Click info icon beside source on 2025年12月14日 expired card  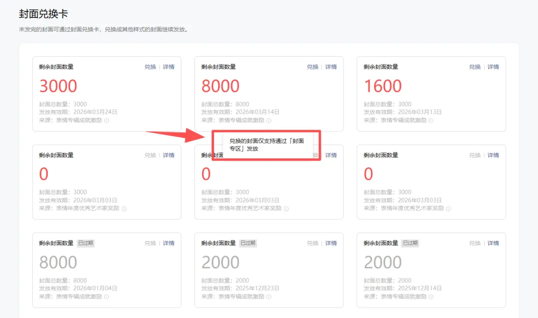click(431, 297)
